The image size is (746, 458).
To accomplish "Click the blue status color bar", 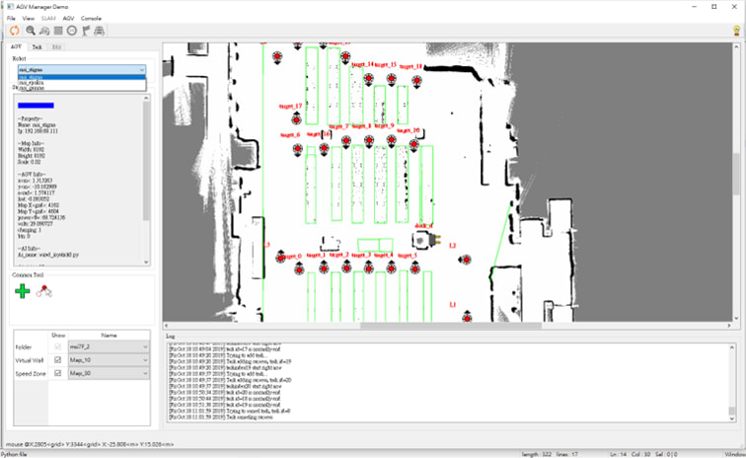I will 36,106.
